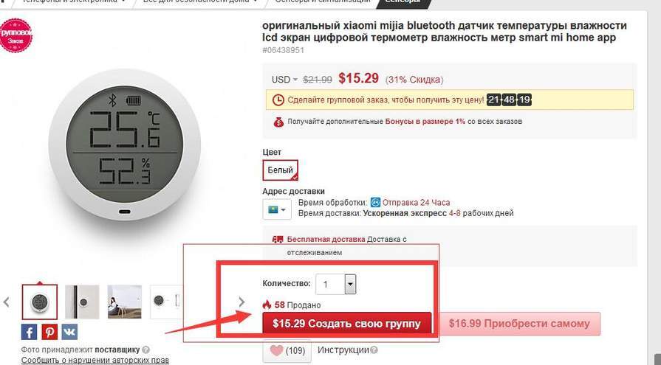Image resolution: width=661 pixels, height=365 pixels.
Task: Show next thumbnails with right arrow
Action: 242,302
